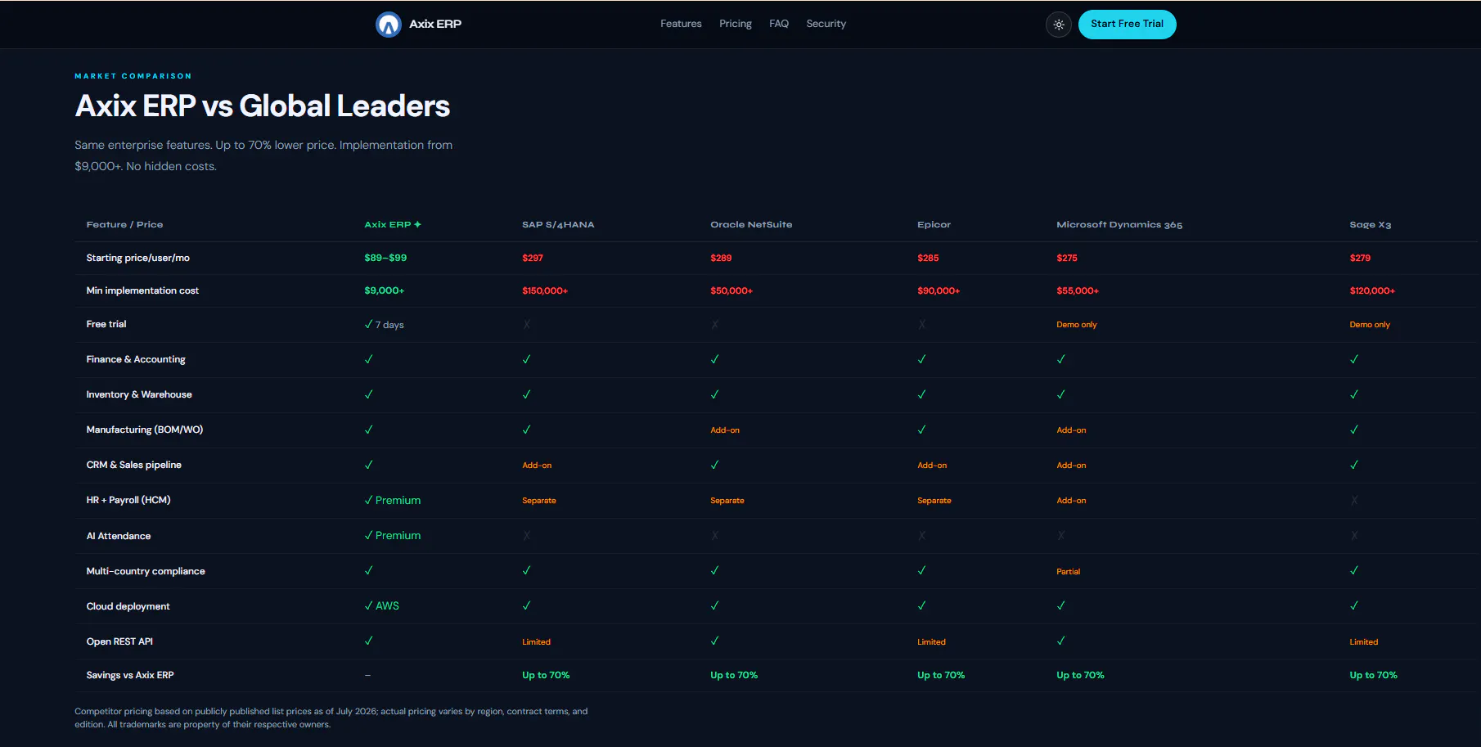Click Epicor 'Separate' in HR + Payroll row

pyautogui.click(x=934, y=501)
